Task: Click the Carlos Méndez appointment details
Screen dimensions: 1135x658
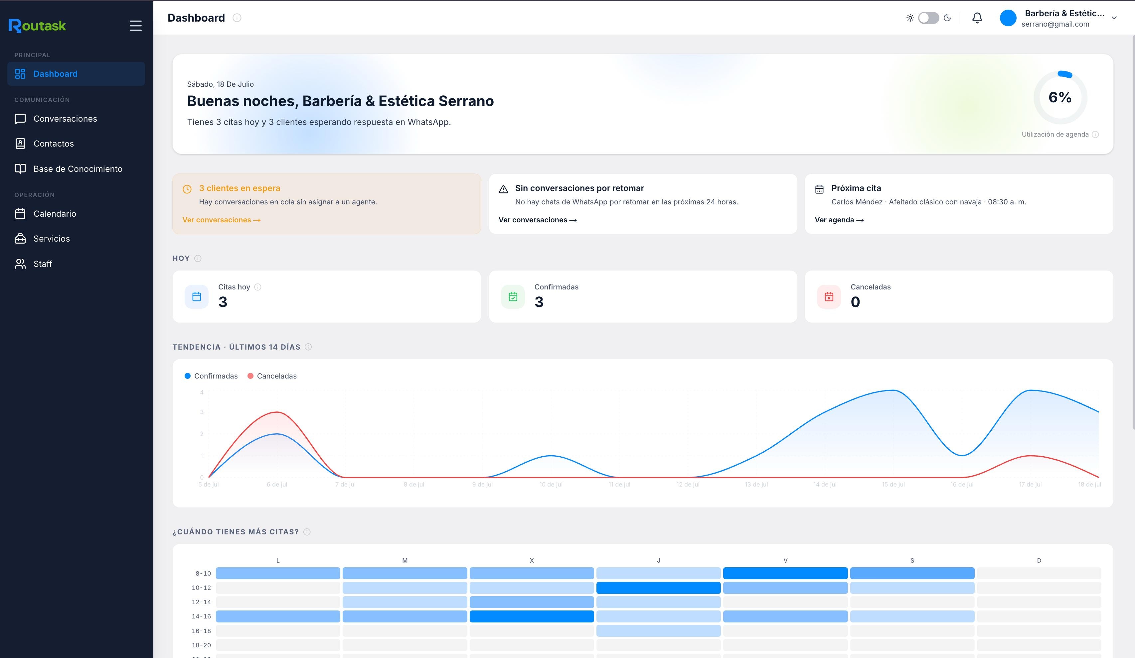Action: tap(929, 202)
